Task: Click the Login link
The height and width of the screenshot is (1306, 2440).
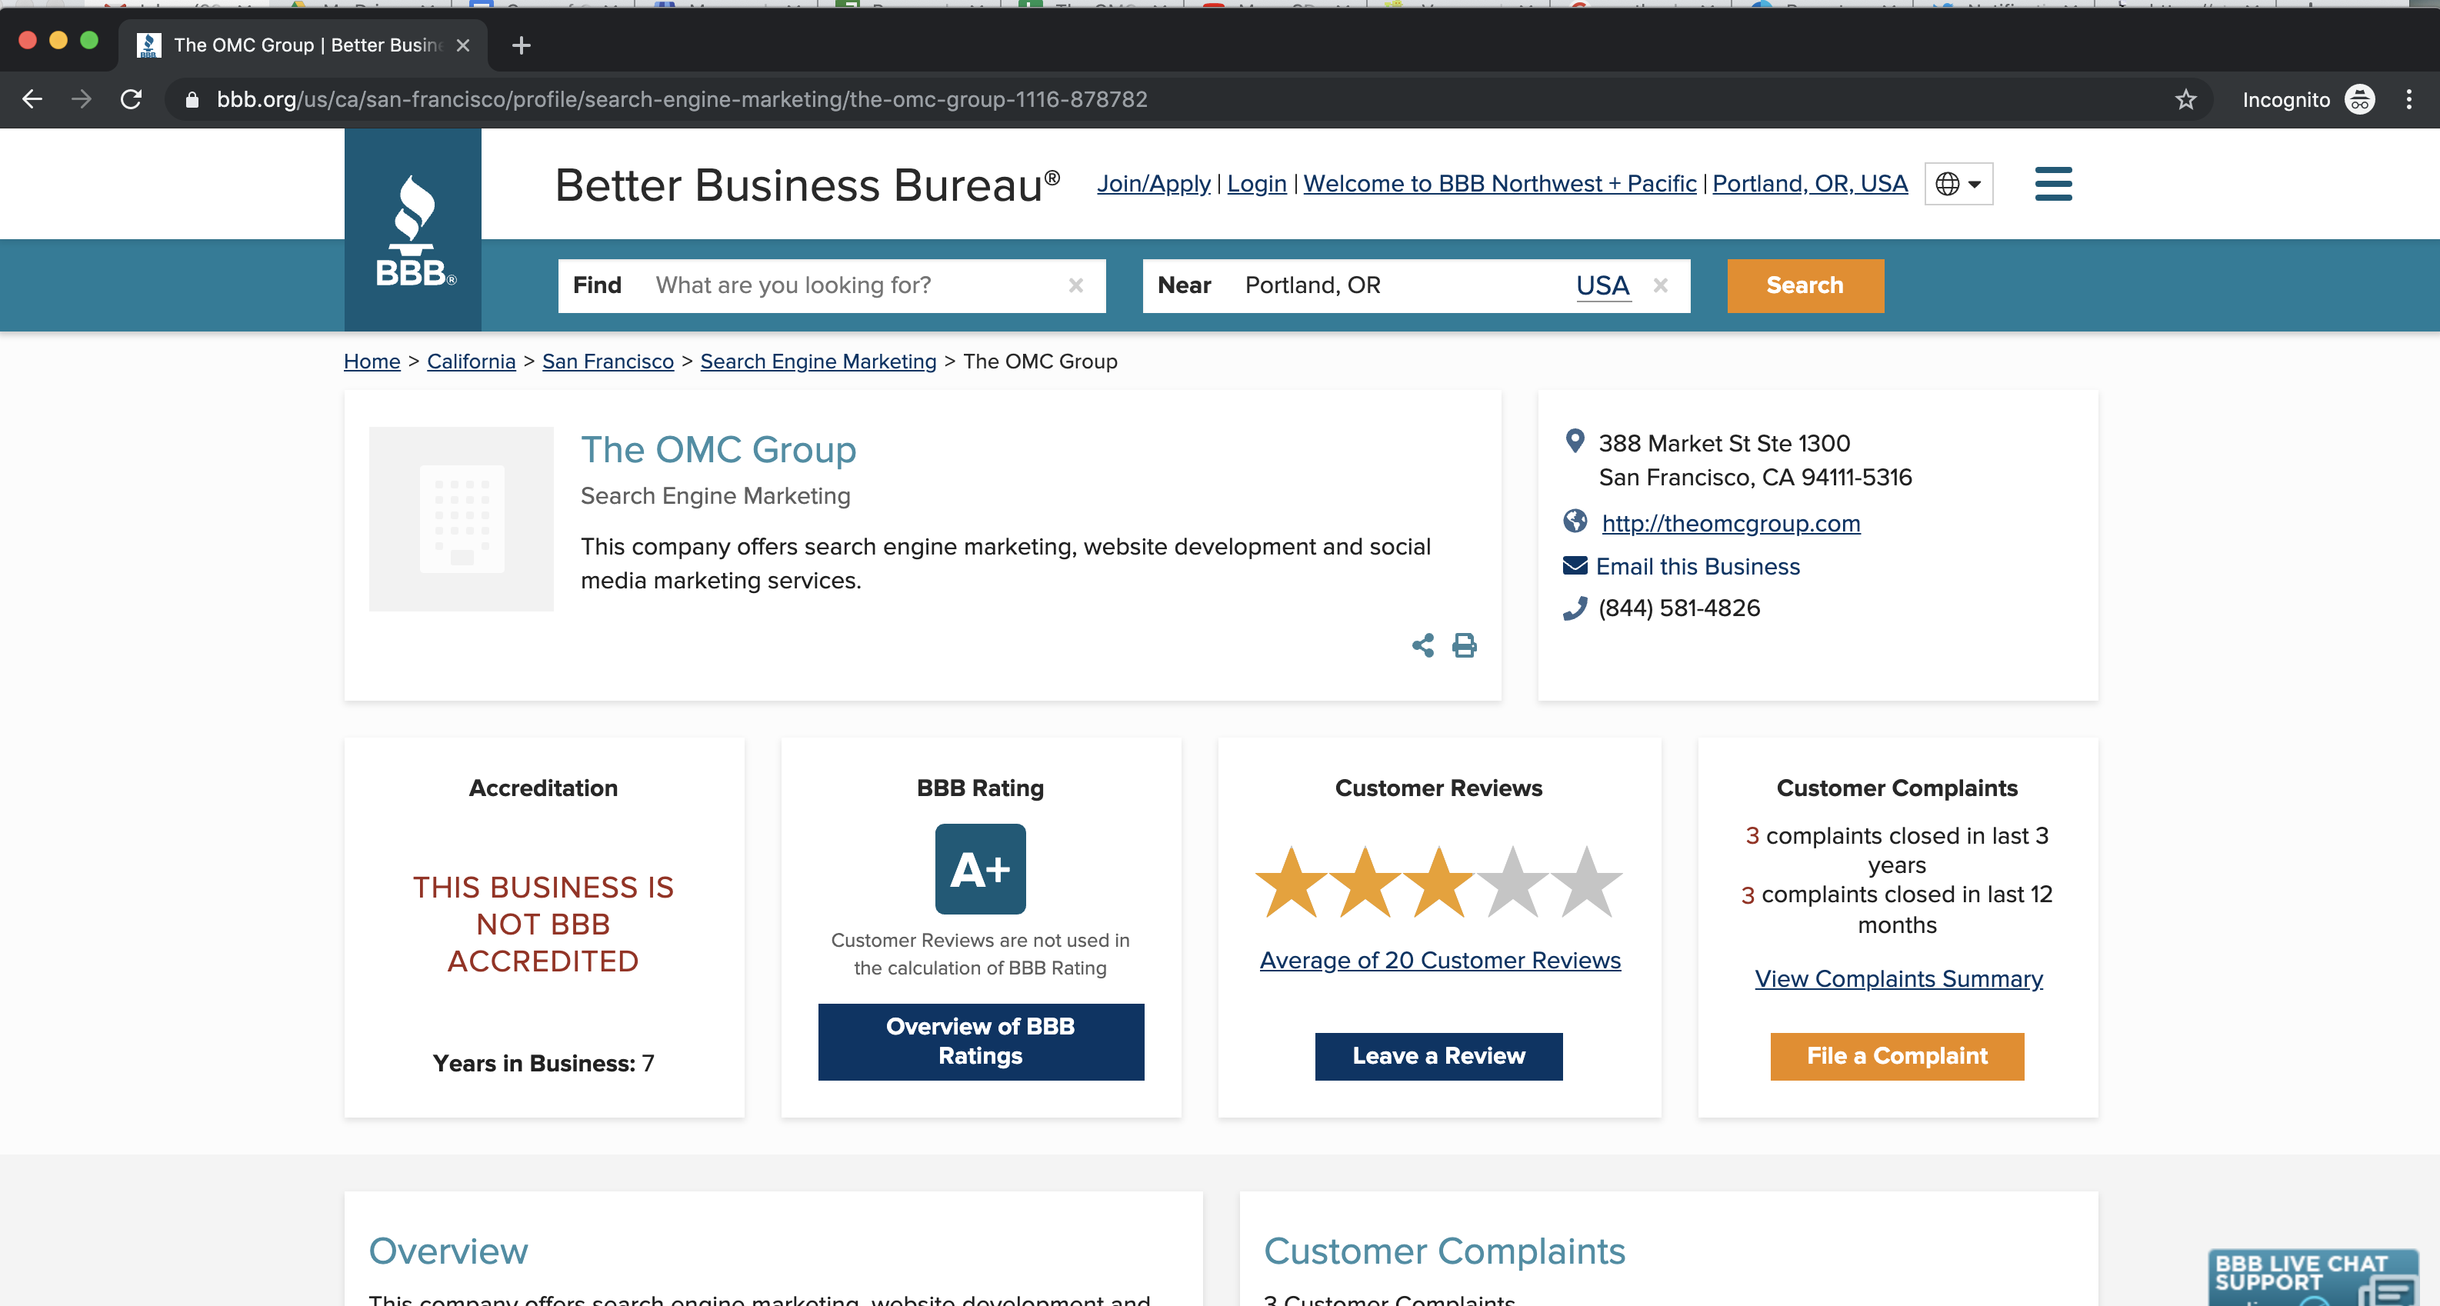Action: 1256,183
